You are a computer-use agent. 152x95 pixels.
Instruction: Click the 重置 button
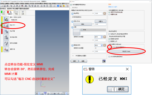click(83, 61)
